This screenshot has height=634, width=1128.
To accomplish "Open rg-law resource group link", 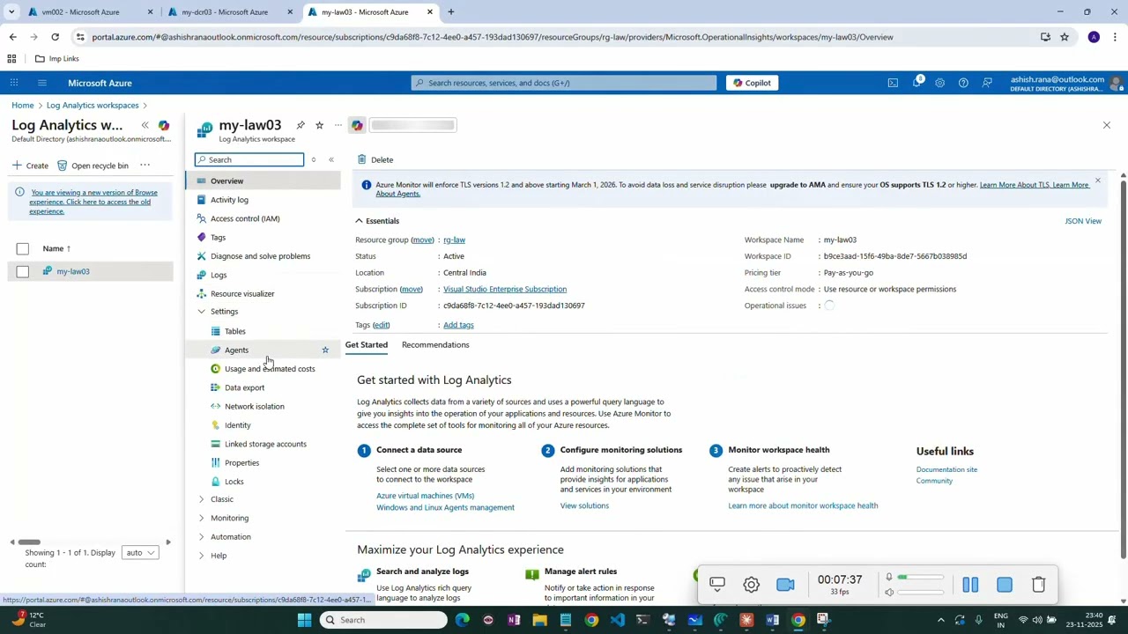I will click(x=454, y=240).
